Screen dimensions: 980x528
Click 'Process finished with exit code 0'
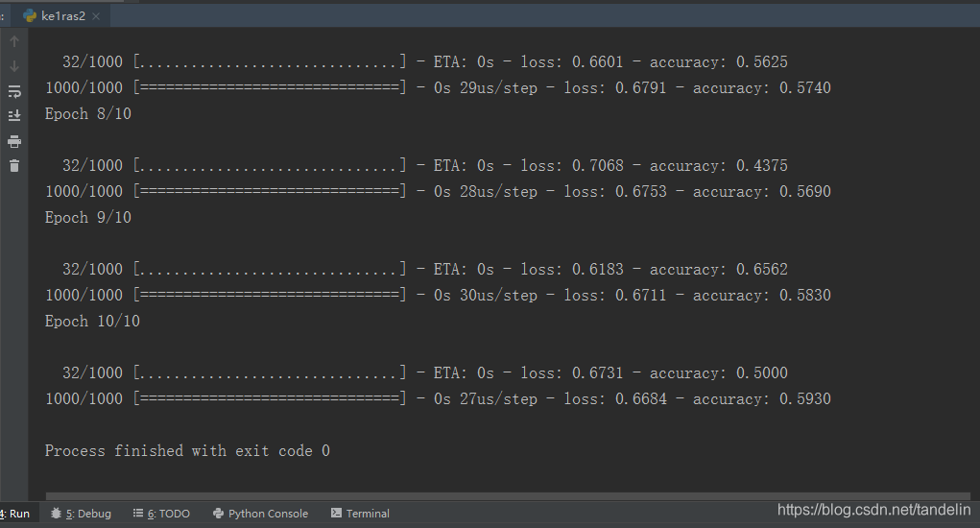coord(187,451)
